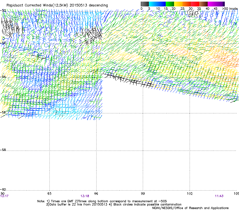The image size is (239, 210).
Task: Click the NOAA/NESDIS credit text
Action: 190,208
